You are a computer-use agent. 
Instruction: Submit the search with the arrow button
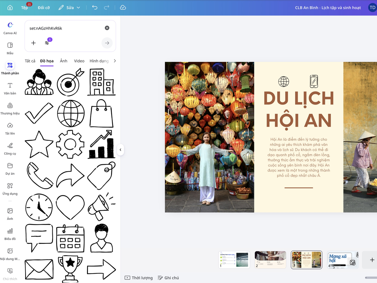[107, 43]
